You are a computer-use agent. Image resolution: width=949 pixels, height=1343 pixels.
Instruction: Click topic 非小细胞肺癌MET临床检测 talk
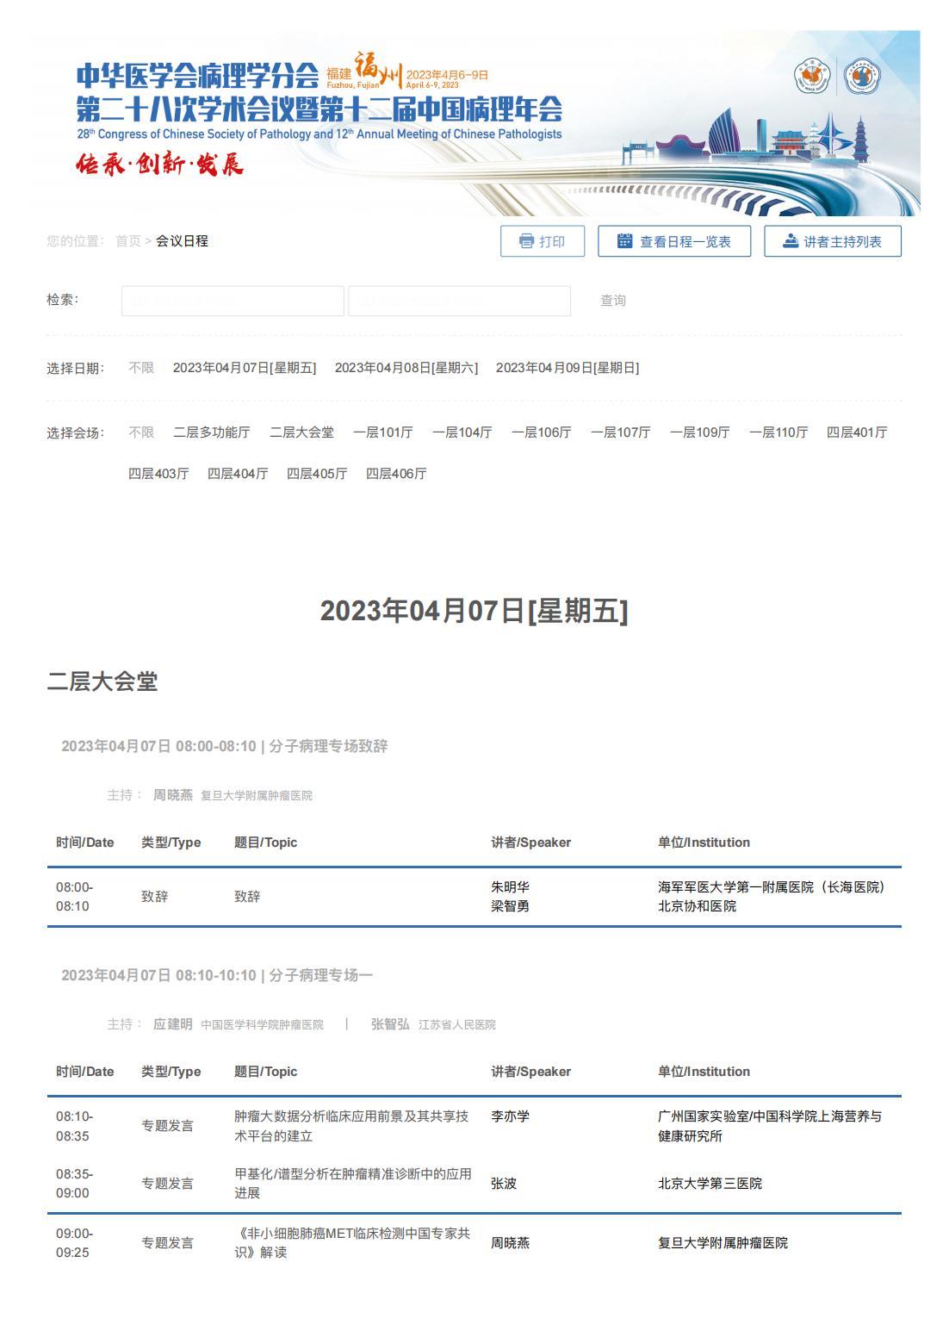[352, 1242]
